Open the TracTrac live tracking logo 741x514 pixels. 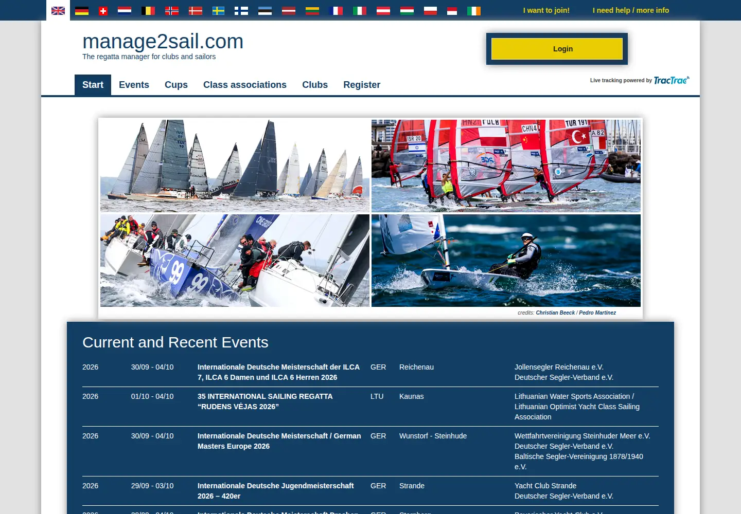(x=672, y=80)
